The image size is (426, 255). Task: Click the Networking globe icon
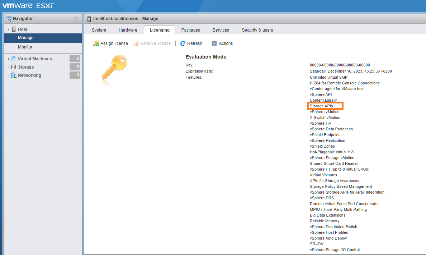pos(13,75)
